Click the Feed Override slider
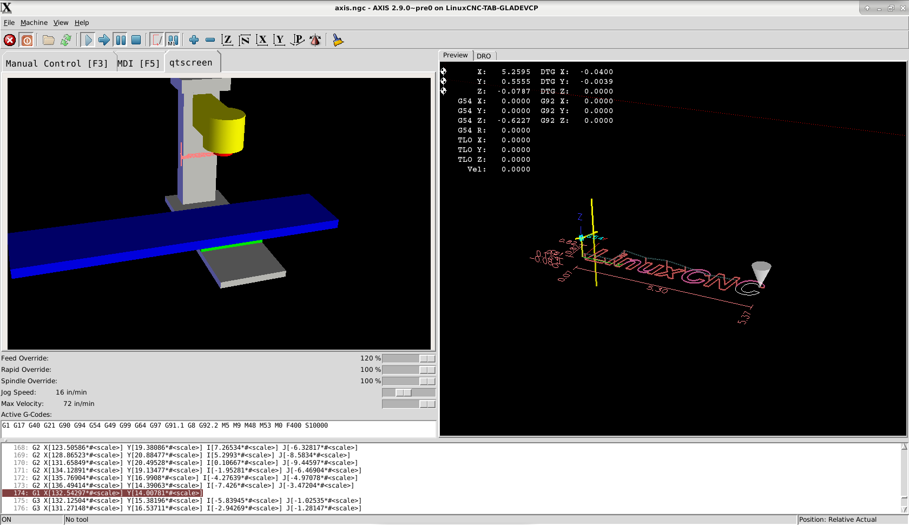Image resolution: width=909 pixels, height=525 pixels. coord(409,358)
